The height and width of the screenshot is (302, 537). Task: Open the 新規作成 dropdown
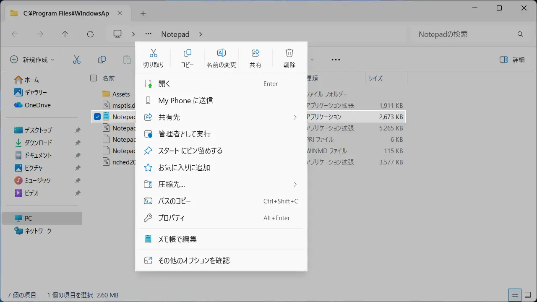coord(32,60)
